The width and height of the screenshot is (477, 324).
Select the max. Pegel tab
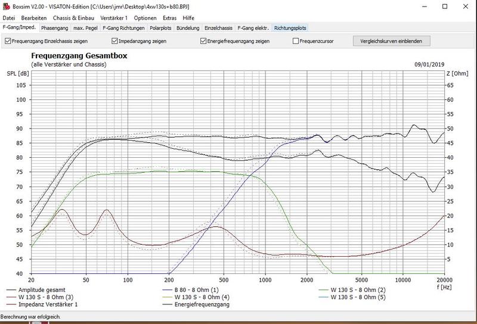(x=86, y=28)
